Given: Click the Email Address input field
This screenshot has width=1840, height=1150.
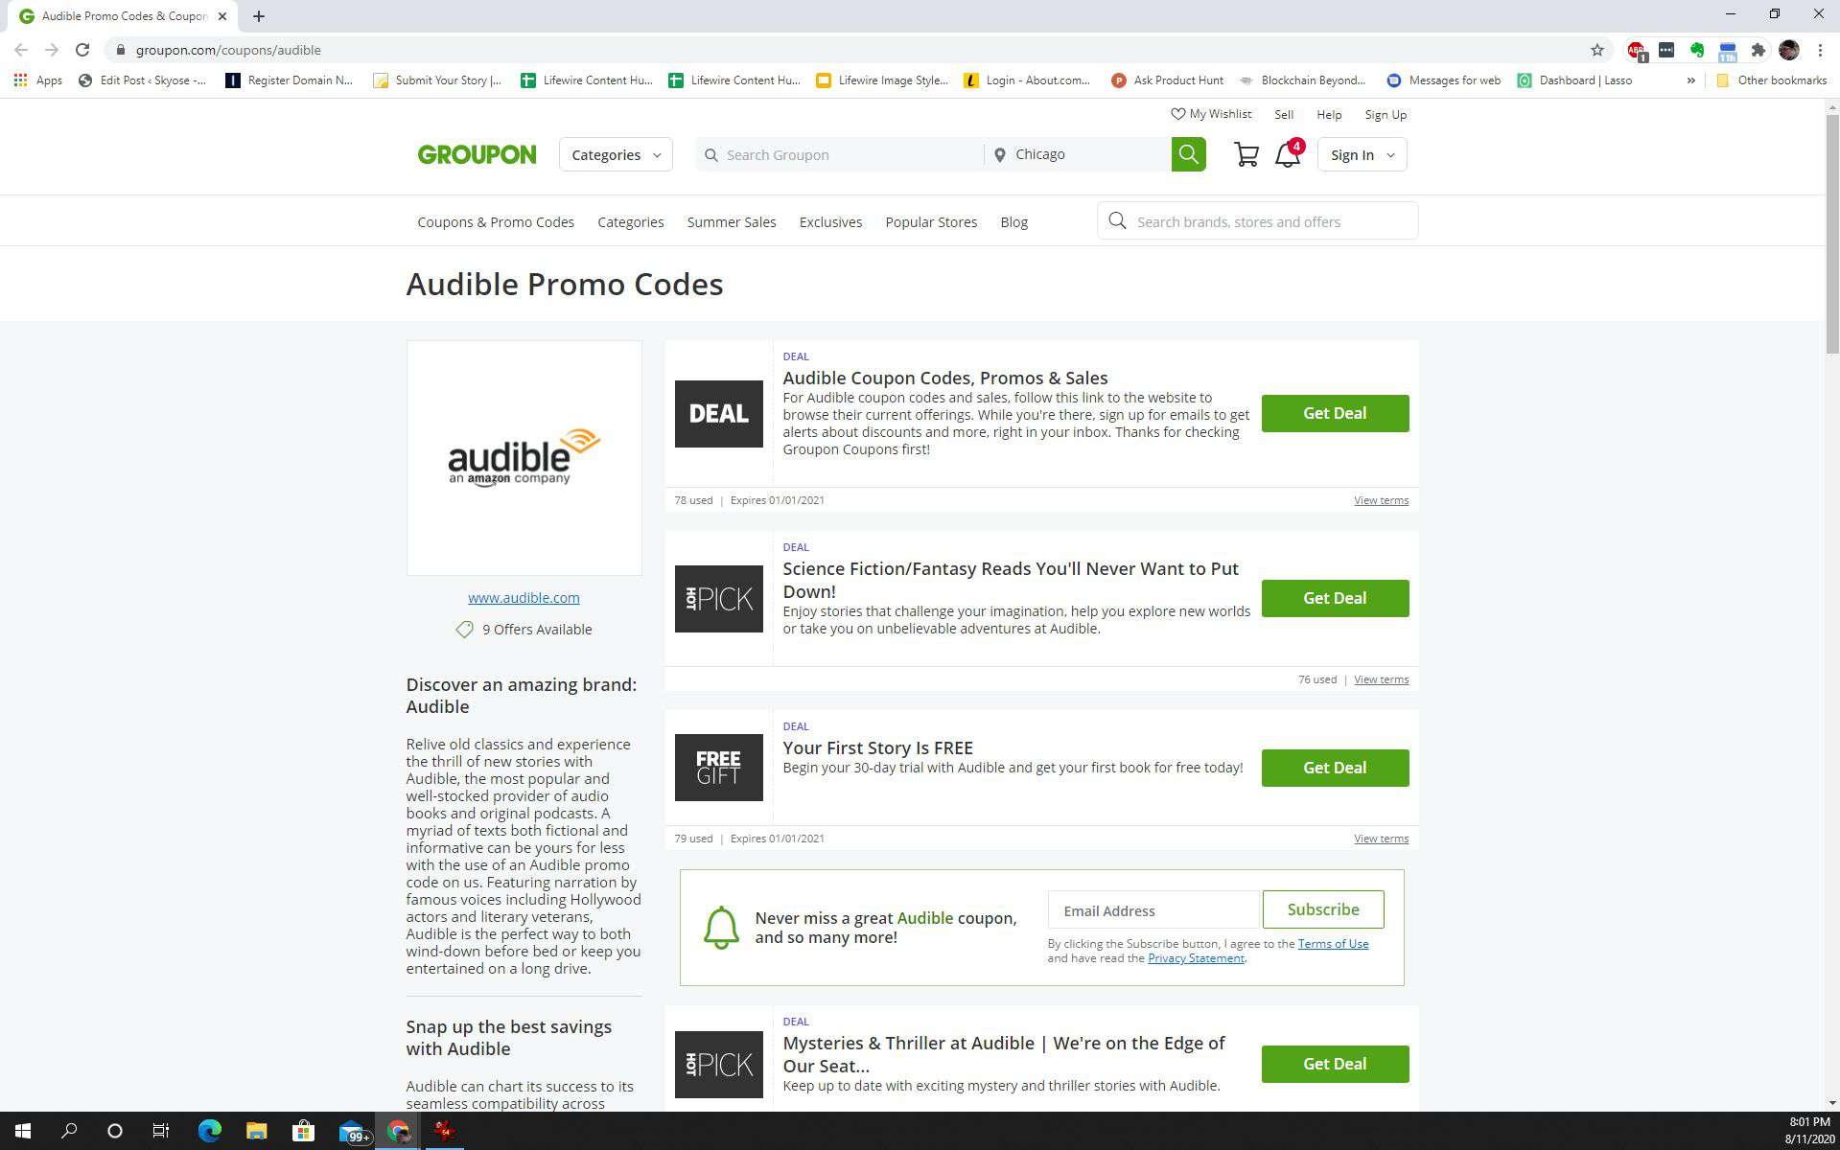Looking at the screenshot, I should point(1153,910).
